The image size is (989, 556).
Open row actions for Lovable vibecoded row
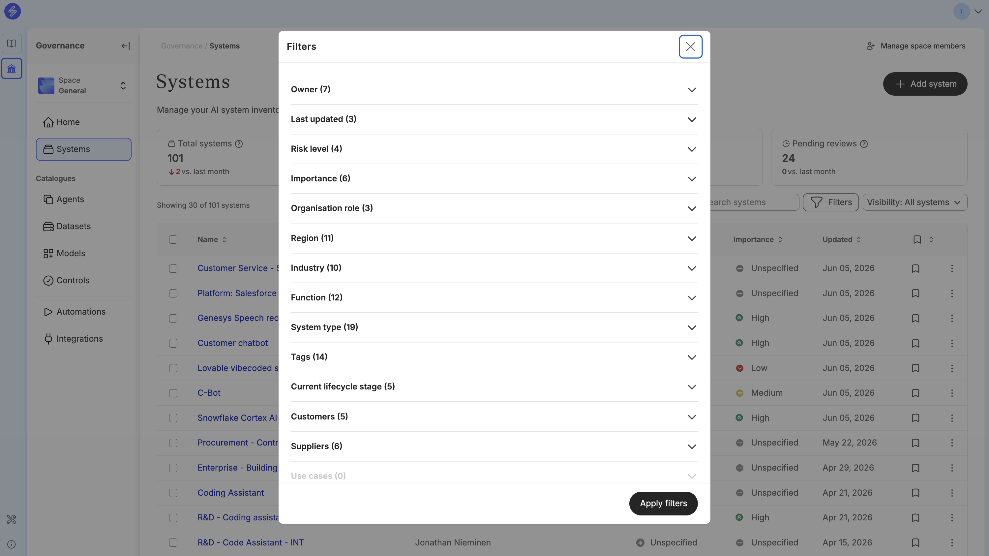[x=952, y=368]
